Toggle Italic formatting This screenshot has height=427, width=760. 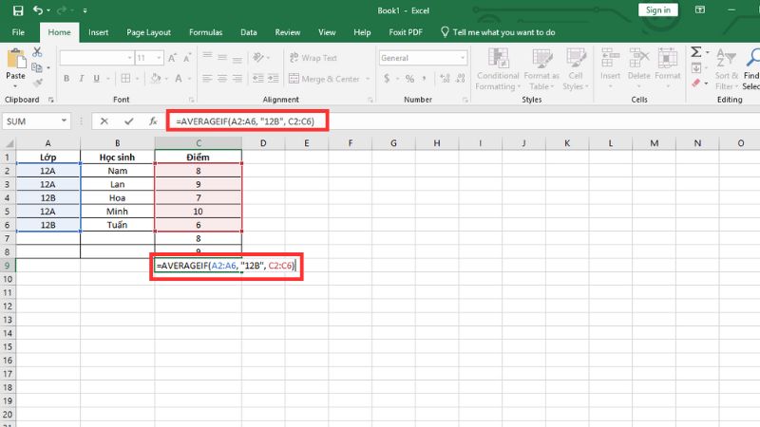tap(80, 80)
